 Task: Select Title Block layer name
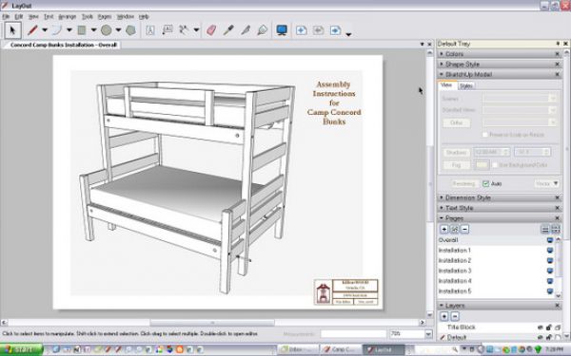pos(461,328)
